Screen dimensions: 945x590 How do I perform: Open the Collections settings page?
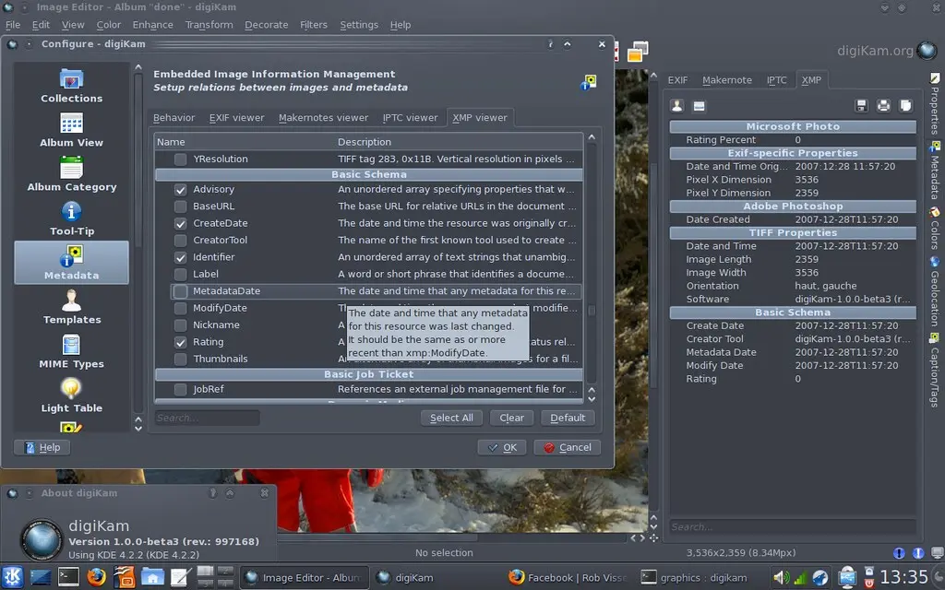[71, 88]
